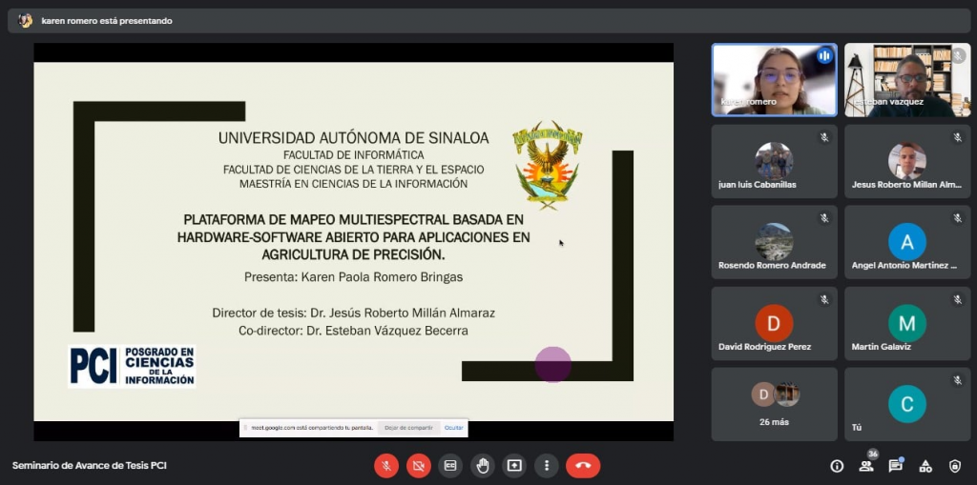Select David Rodriguez Perez tile
This screenshot has height=485, width=977.
pos(775,323)
